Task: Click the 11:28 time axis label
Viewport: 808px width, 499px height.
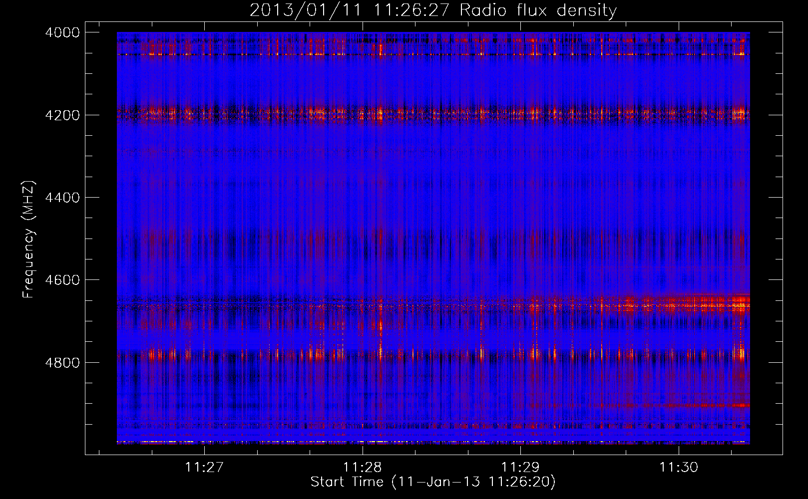Action: (x=362, y=467)
